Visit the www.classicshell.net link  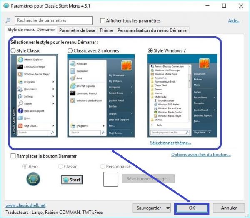25,205
